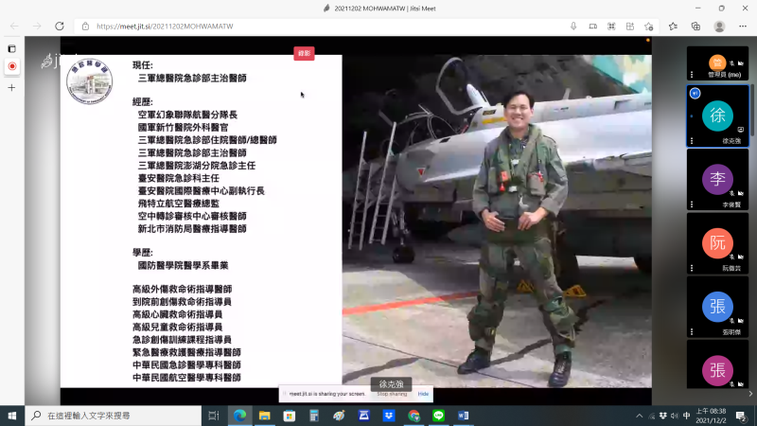This screenshot has width=757, height=426.
Task: Select the 李 participant thumbnail
Action: (717, 179)
